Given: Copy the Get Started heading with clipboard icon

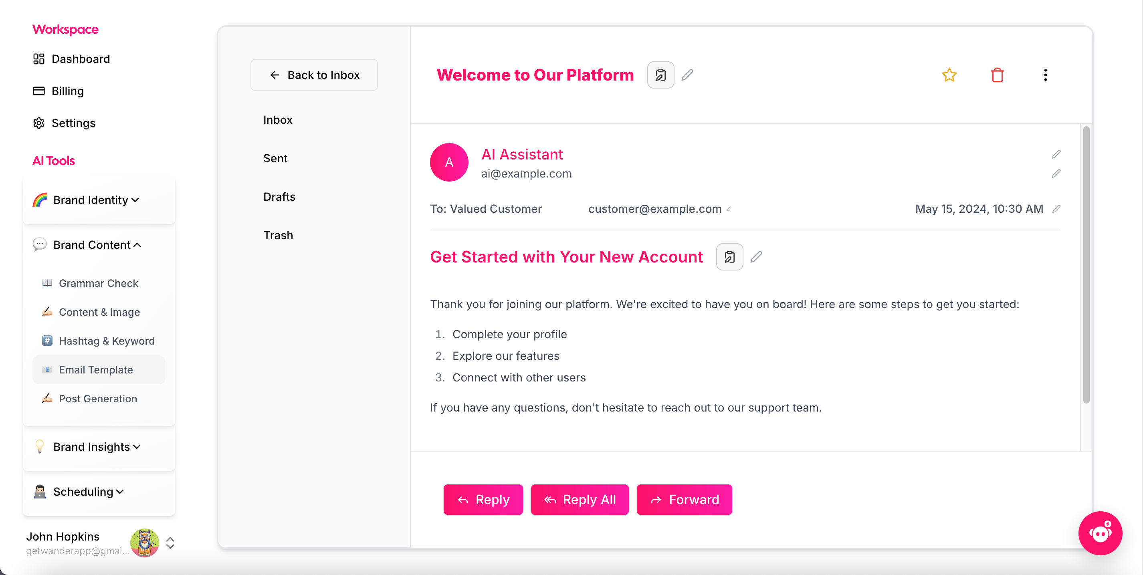Looking at the screenshot, I should (729, 257).
